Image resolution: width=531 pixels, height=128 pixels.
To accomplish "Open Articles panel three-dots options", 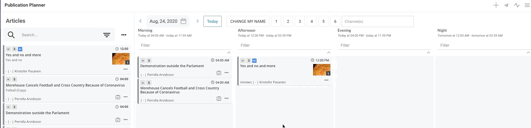I will pos(124,35).
